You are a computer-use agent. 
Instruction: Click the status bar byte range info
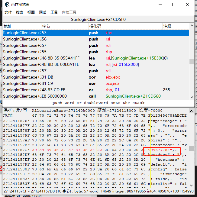(x=98, y=191)
